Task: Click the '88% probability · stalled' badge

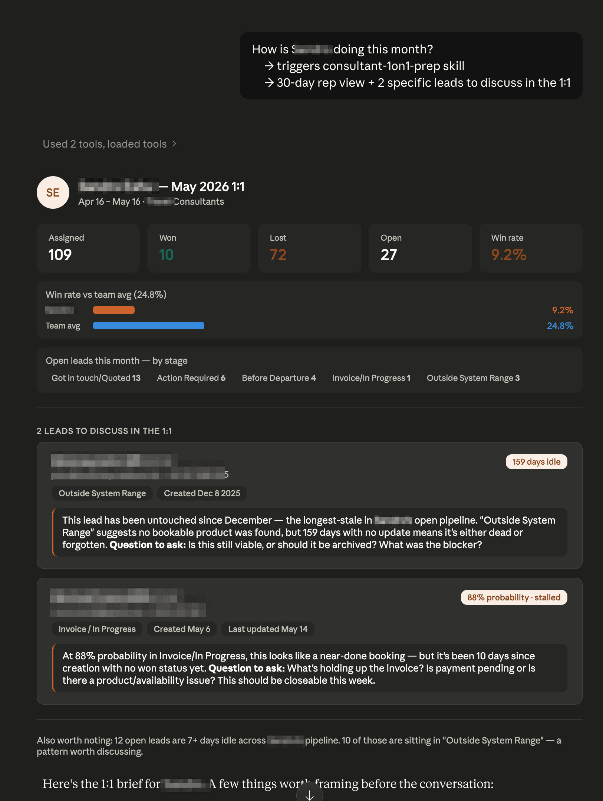Action: coord(514,597)
